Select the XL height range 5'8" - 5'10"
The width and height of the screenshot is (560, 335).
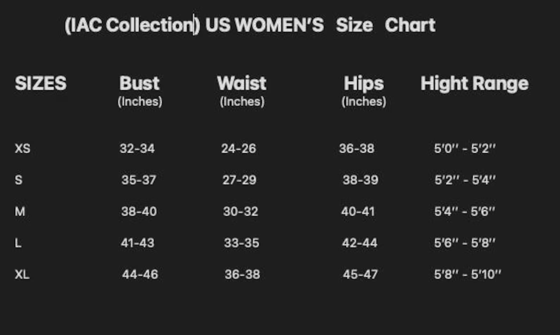coord(468,274)
